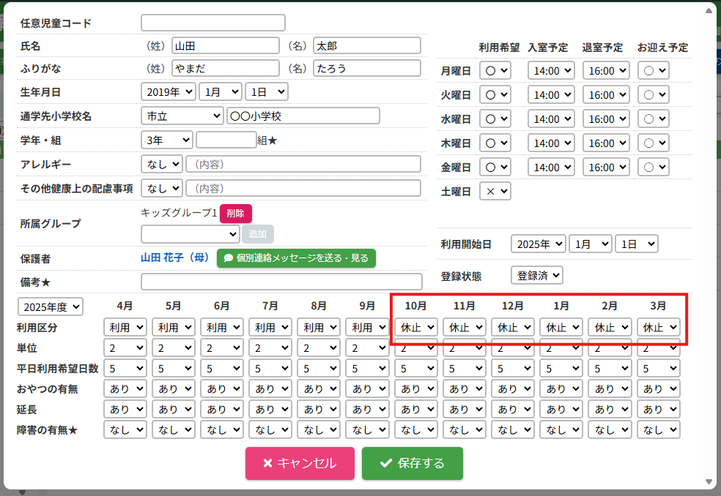Open the 生年月日 year dropdown showing 2019年
The width and height of the screenshot is (721, 496).
pyautogui.click(x=168, y=92)
